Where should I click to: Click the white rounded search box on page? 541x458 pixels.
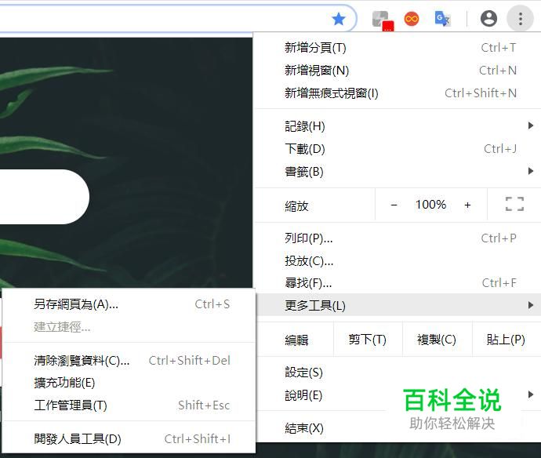[43, 197]
